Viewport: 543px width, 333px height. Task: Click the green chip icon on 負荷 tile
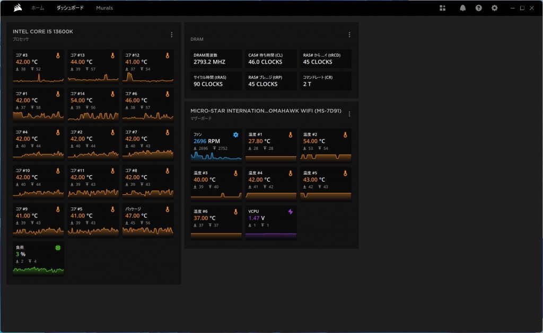pos(58,248)
